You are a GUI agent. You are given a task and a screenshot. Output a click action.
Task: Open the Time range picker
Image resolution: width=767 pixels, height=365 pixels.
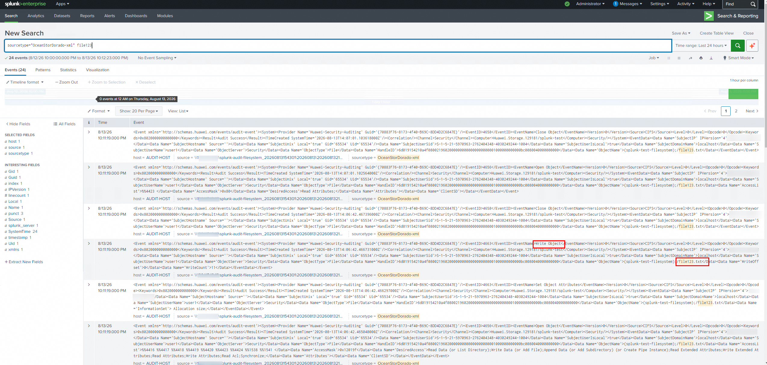pos(701,46)
